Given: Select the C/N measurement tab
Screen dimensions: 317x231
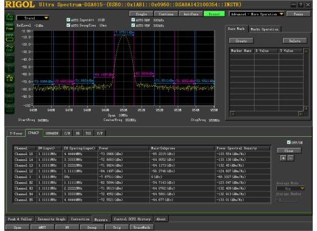Looking at the screenshot, I should click(x=67, y=133).
